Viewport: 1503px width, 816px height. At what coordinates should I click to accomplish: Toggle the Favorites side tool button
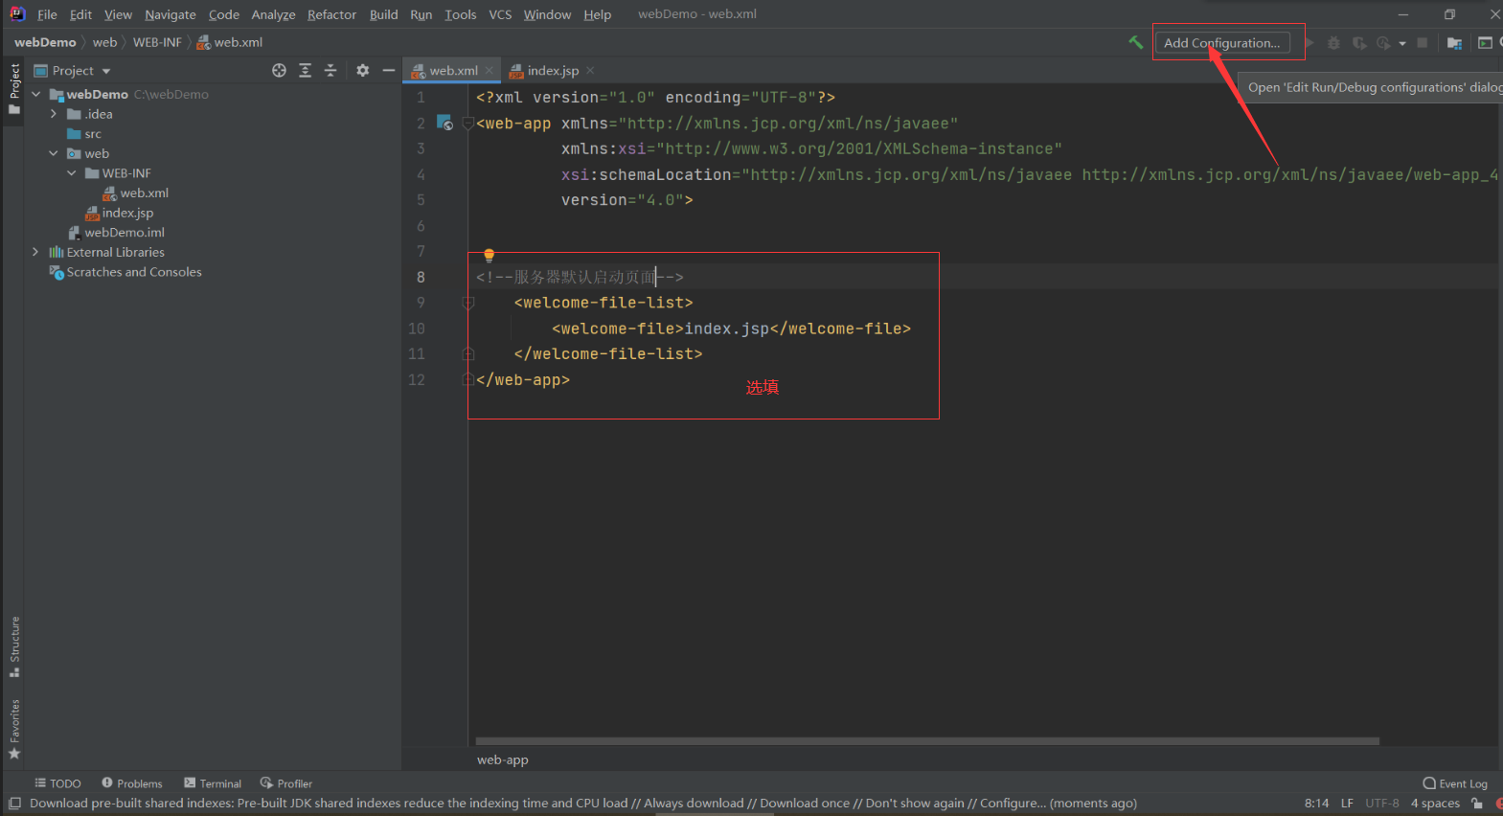(13, 730)
